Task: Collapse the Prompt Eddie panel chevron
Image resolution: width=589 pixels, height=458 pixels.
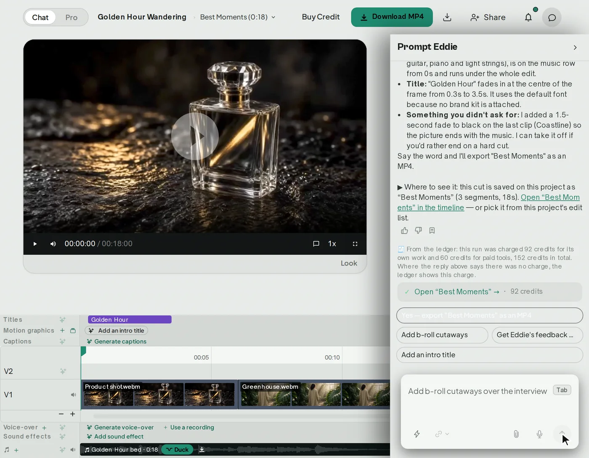Action: click(575, 48)
